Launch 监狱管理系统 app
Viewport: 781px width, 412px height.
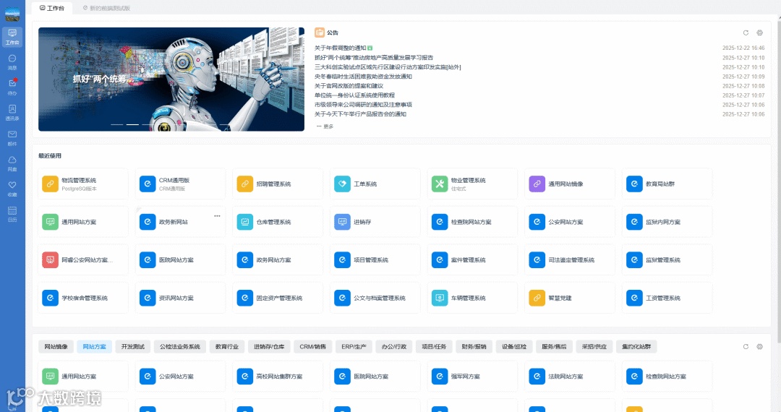point(667,259)
